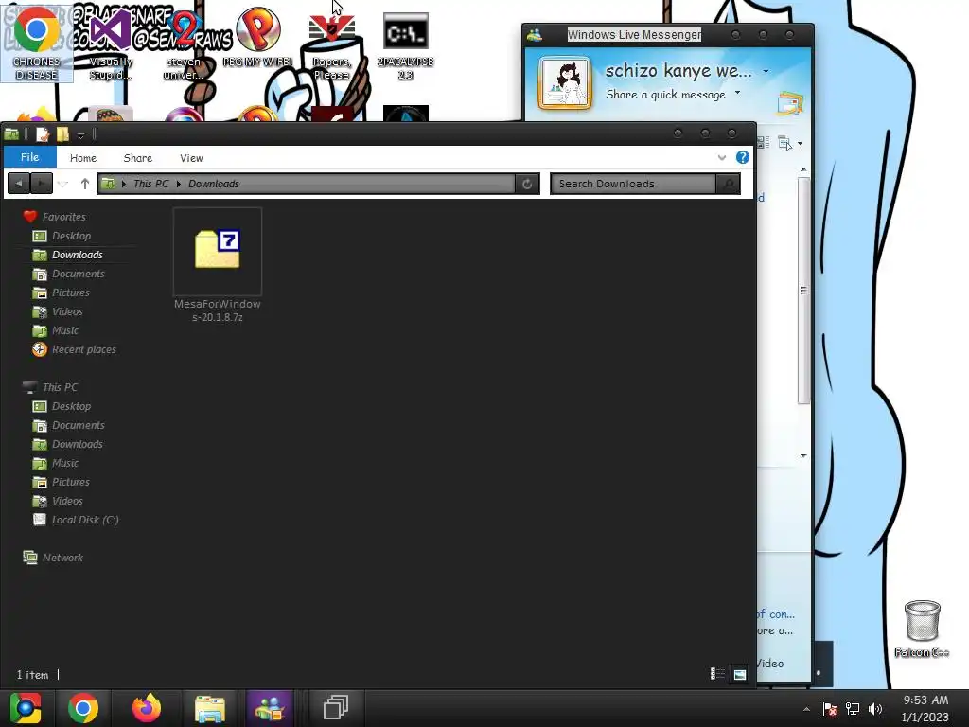Image resolution: width=969 pixels, height=727 pixels.
Task: Click New folder icon in quick access toolbar
Action: [62, 133]
